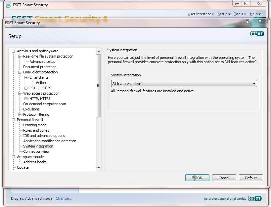Open Help menu
This screenshot has height=207, width=271.
coord(255,14)
